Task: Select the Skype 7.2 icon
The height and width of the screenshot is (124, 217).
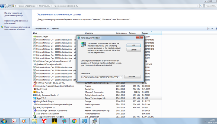Action: (x=35, y=98)
